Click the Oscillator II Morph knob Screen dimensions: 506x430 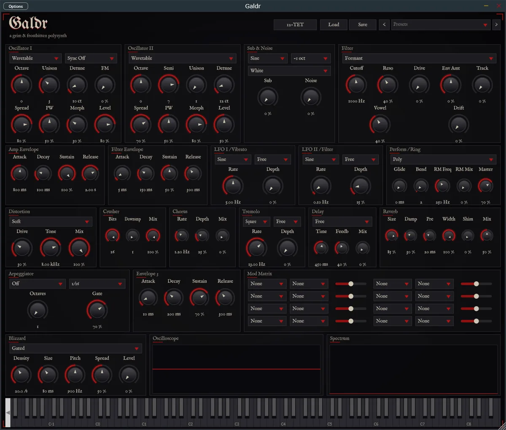(x=196, y=125)
